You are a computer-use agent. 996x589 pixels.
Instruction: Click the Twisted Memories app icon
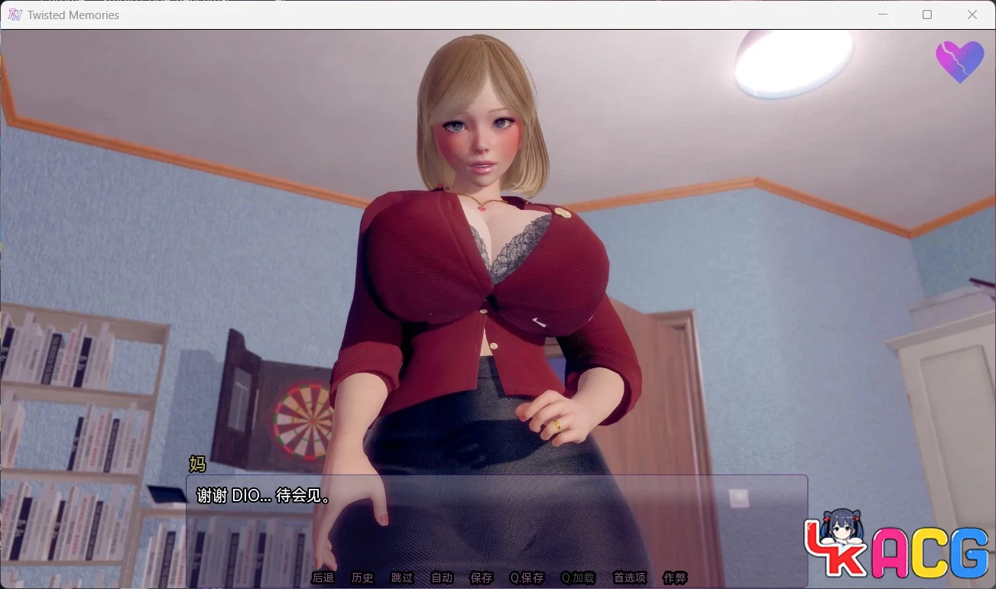tap(15, 15)
